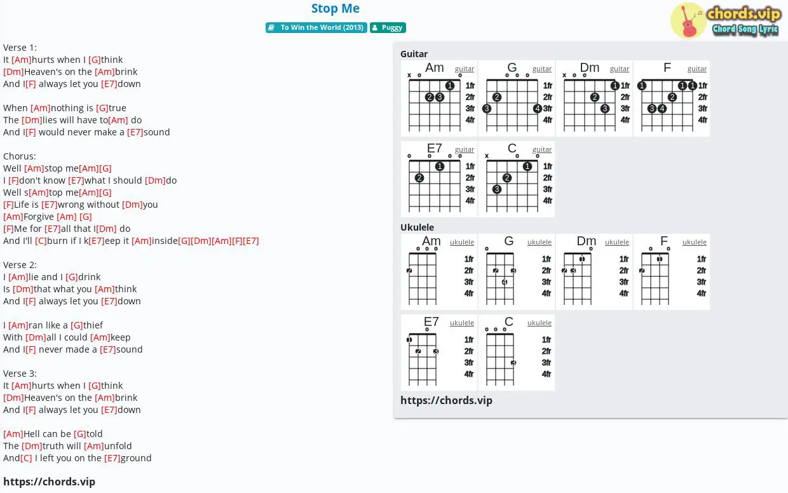The height and width of the screenshot is (493, 788).
Task: Select the ukulele G chord diagram
Action: pyautogui.click(x=517, y=272)
